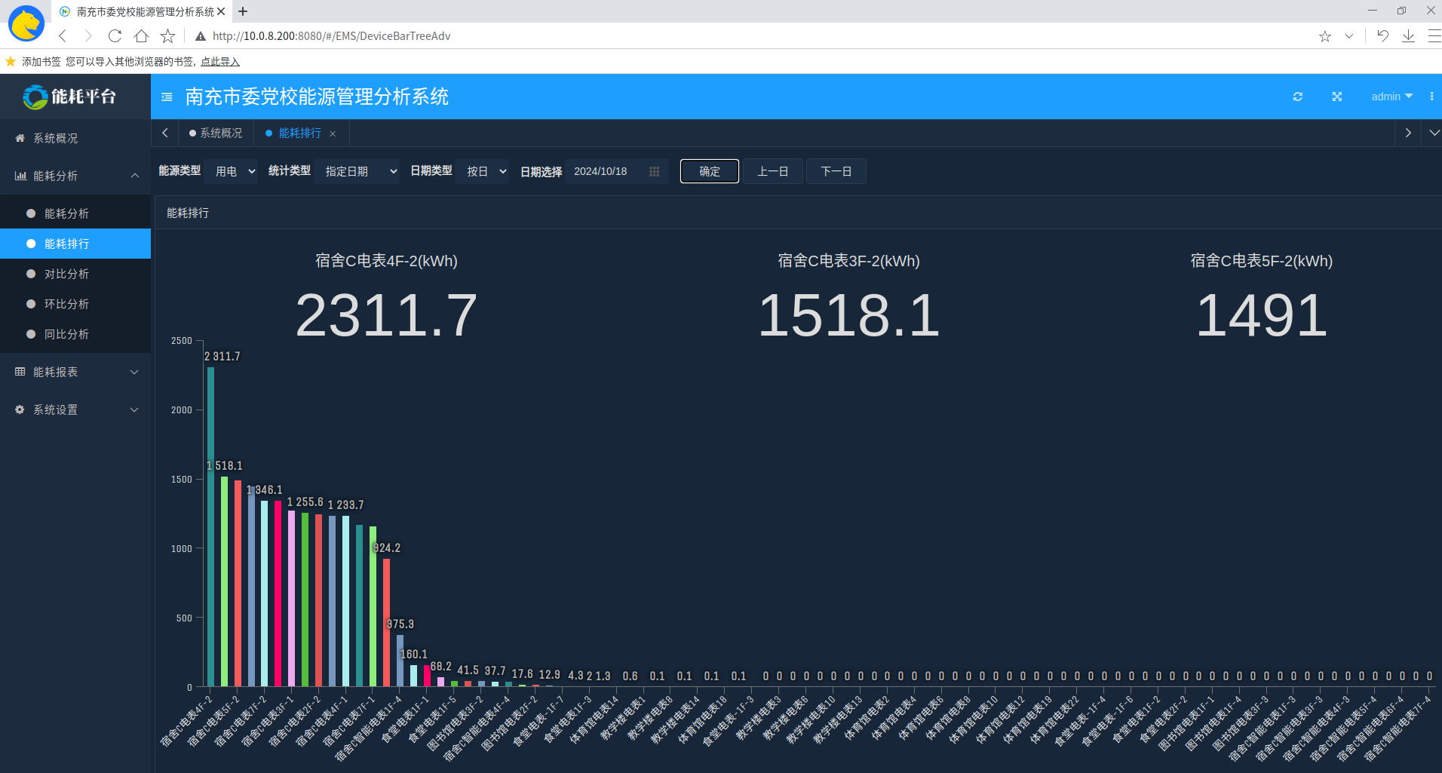Close the 能耗排行 tab
Viewport: 1442px width, 773px height.
click(x=333, y=133)
